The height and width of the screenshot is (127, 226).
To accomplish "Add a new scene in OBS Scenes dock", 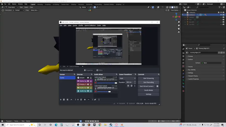I will point(61,99).
